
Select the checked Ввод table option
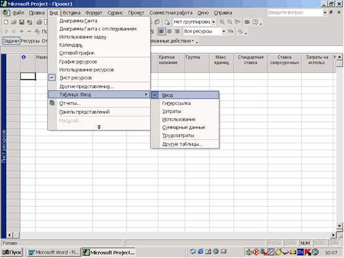(x=185, y=95)
